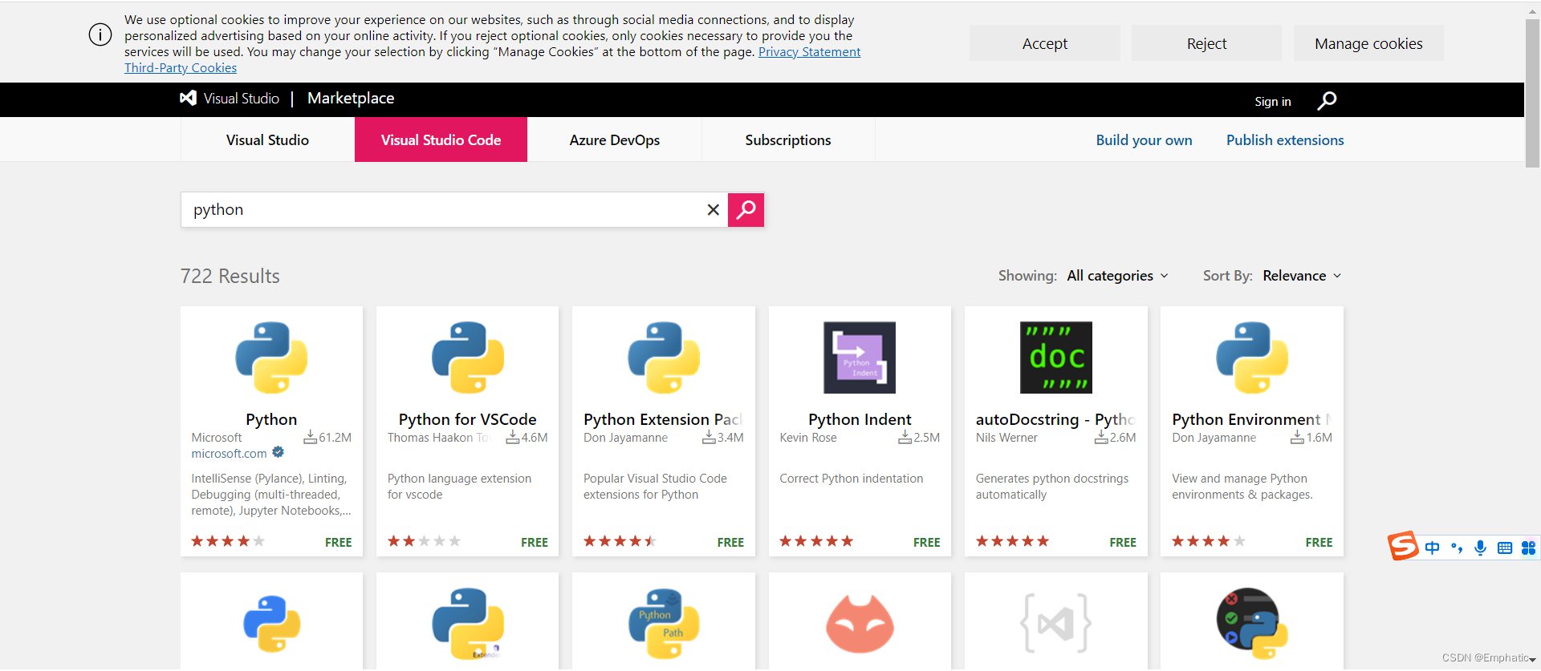Expand the Sort By Relevance dropdown
The width and height of the screenshot is (1541, 671).
[x=1302, y=276]
